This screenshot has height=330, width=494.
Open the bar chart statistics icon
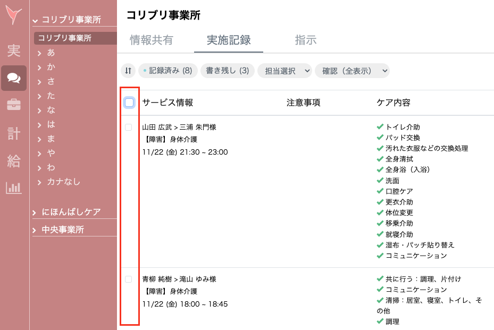click(x=13, y=187)
